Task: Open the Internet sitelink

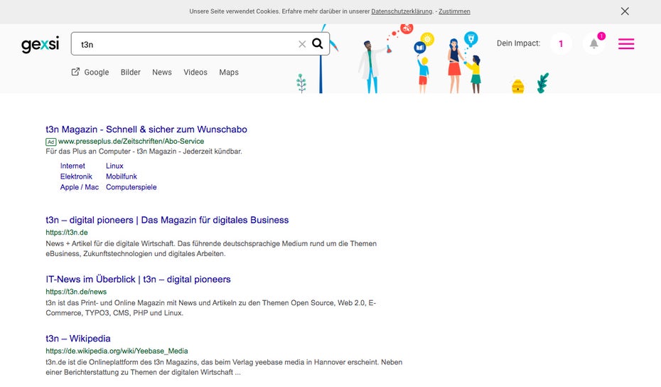Action: [72, 166]
